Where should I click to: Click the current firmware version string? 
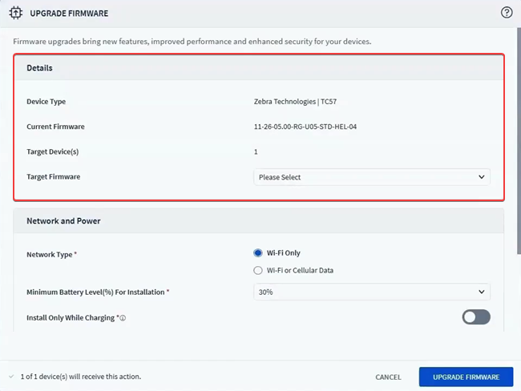(305, 127)
